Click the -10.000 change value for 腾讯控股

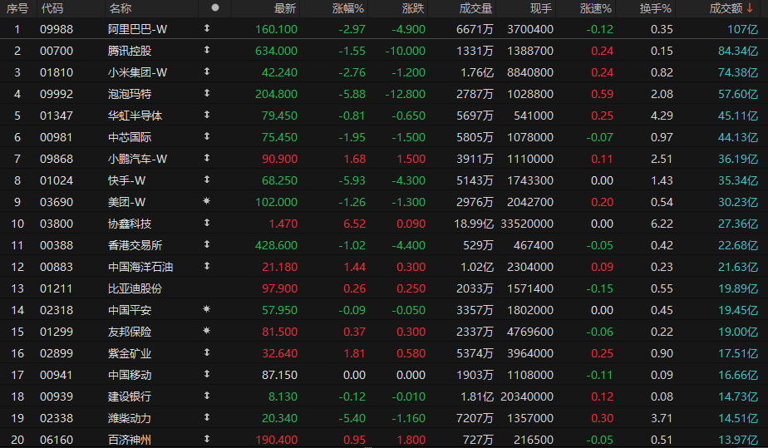(405, 51)
